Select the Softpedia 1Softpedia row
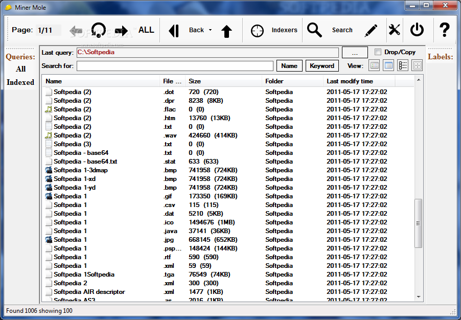 tap(228, 275)
